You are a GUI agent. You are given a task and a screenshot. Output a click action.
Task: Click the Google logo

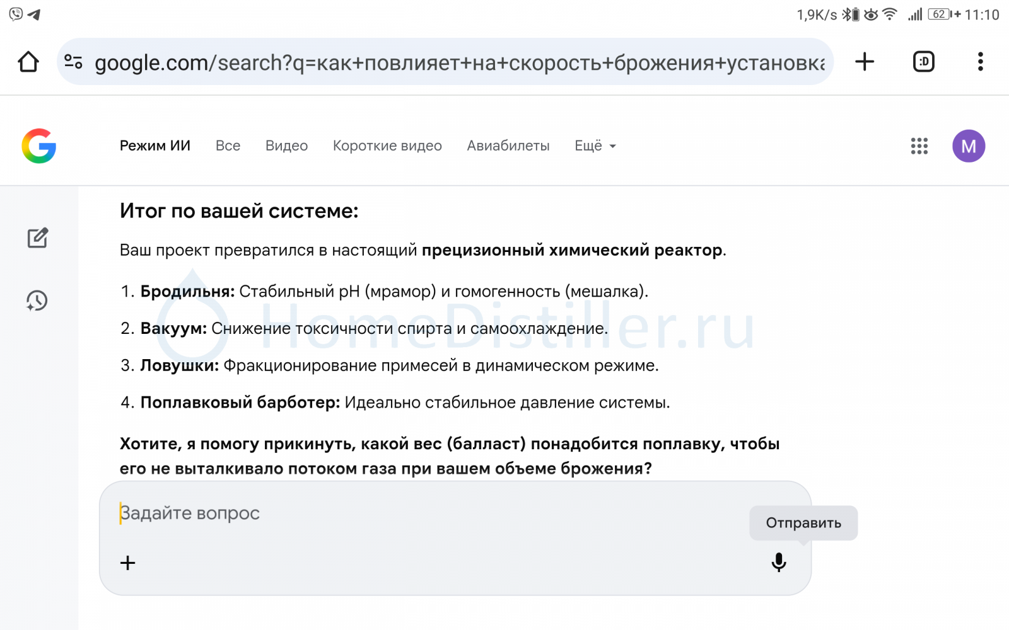[39, 146]
